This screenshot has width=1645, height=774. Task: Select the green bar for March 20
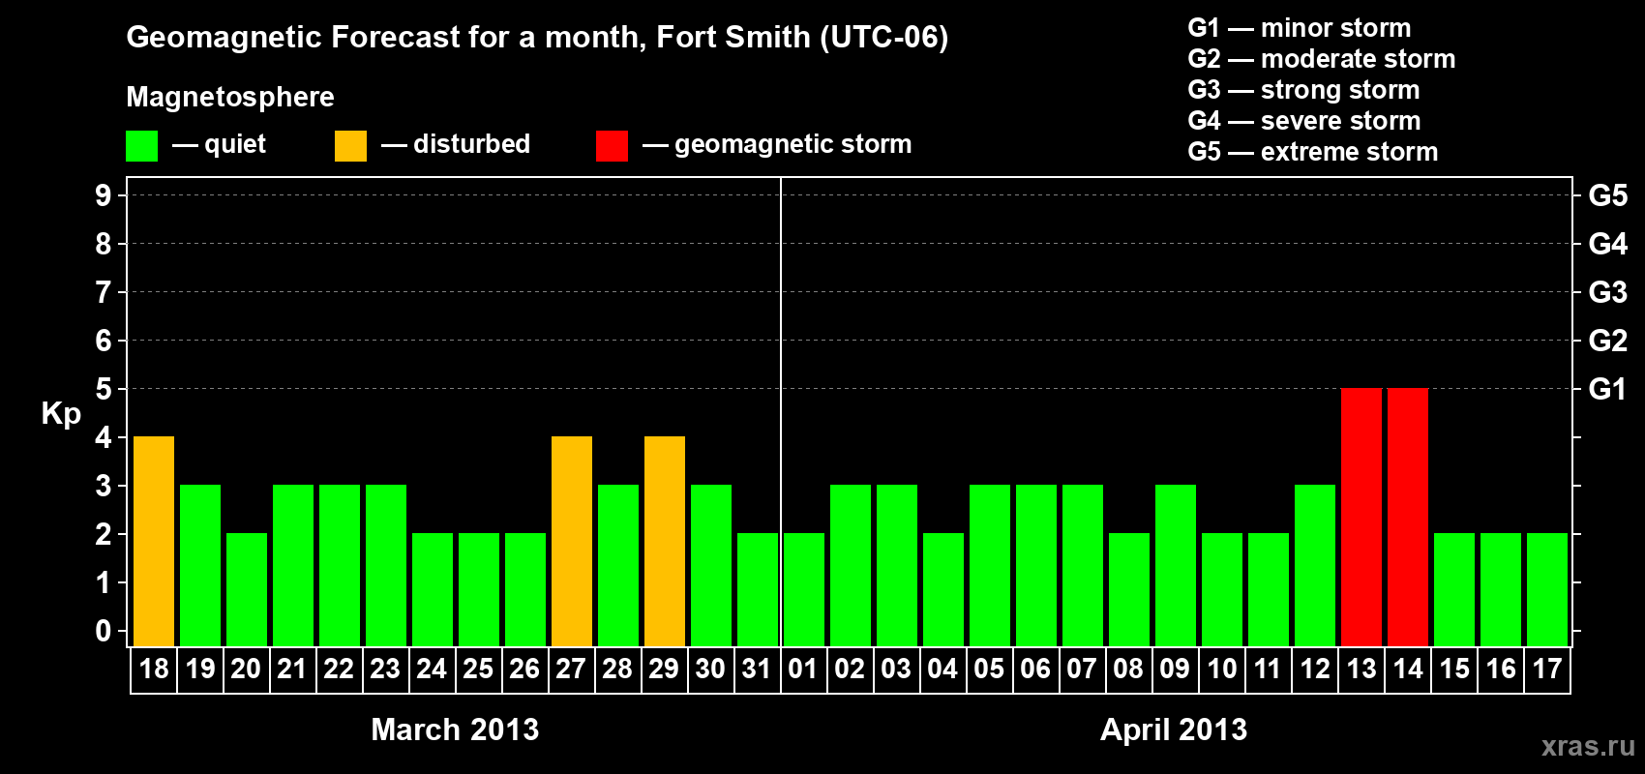point(247,590)
